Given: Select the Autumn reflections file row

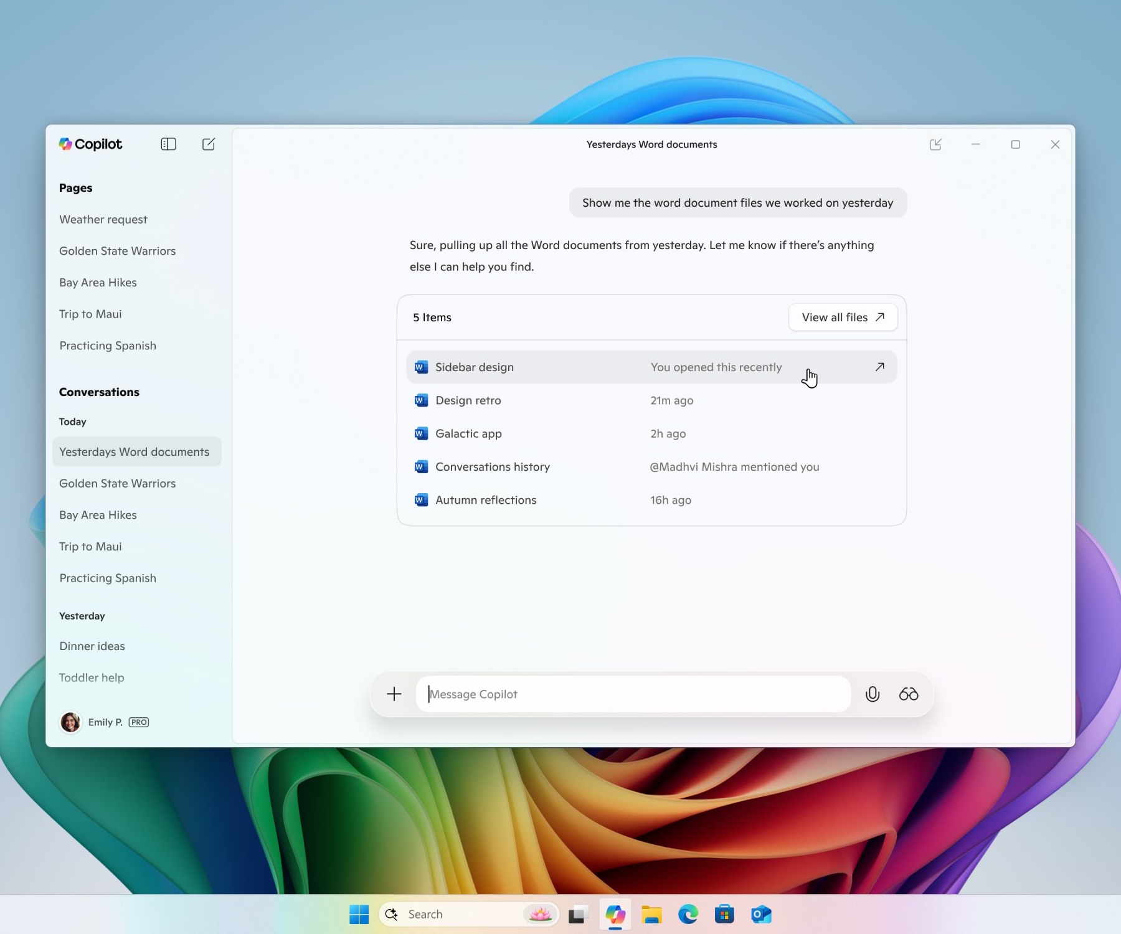Looking at the screenshot, I should [x=486, y=499].
